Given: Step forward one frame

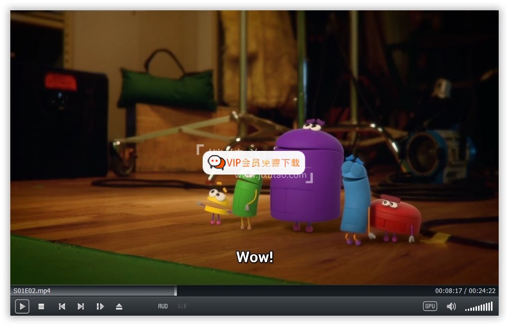Looking at the screenshot, I should click(100, 306).
